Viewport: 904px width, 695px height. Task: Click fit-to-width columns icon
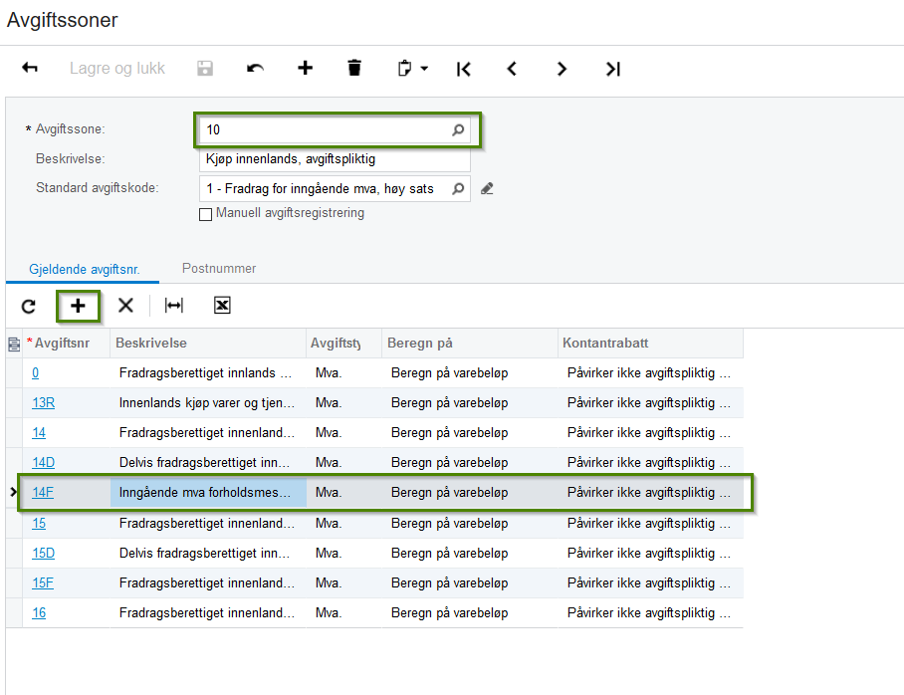174,306
